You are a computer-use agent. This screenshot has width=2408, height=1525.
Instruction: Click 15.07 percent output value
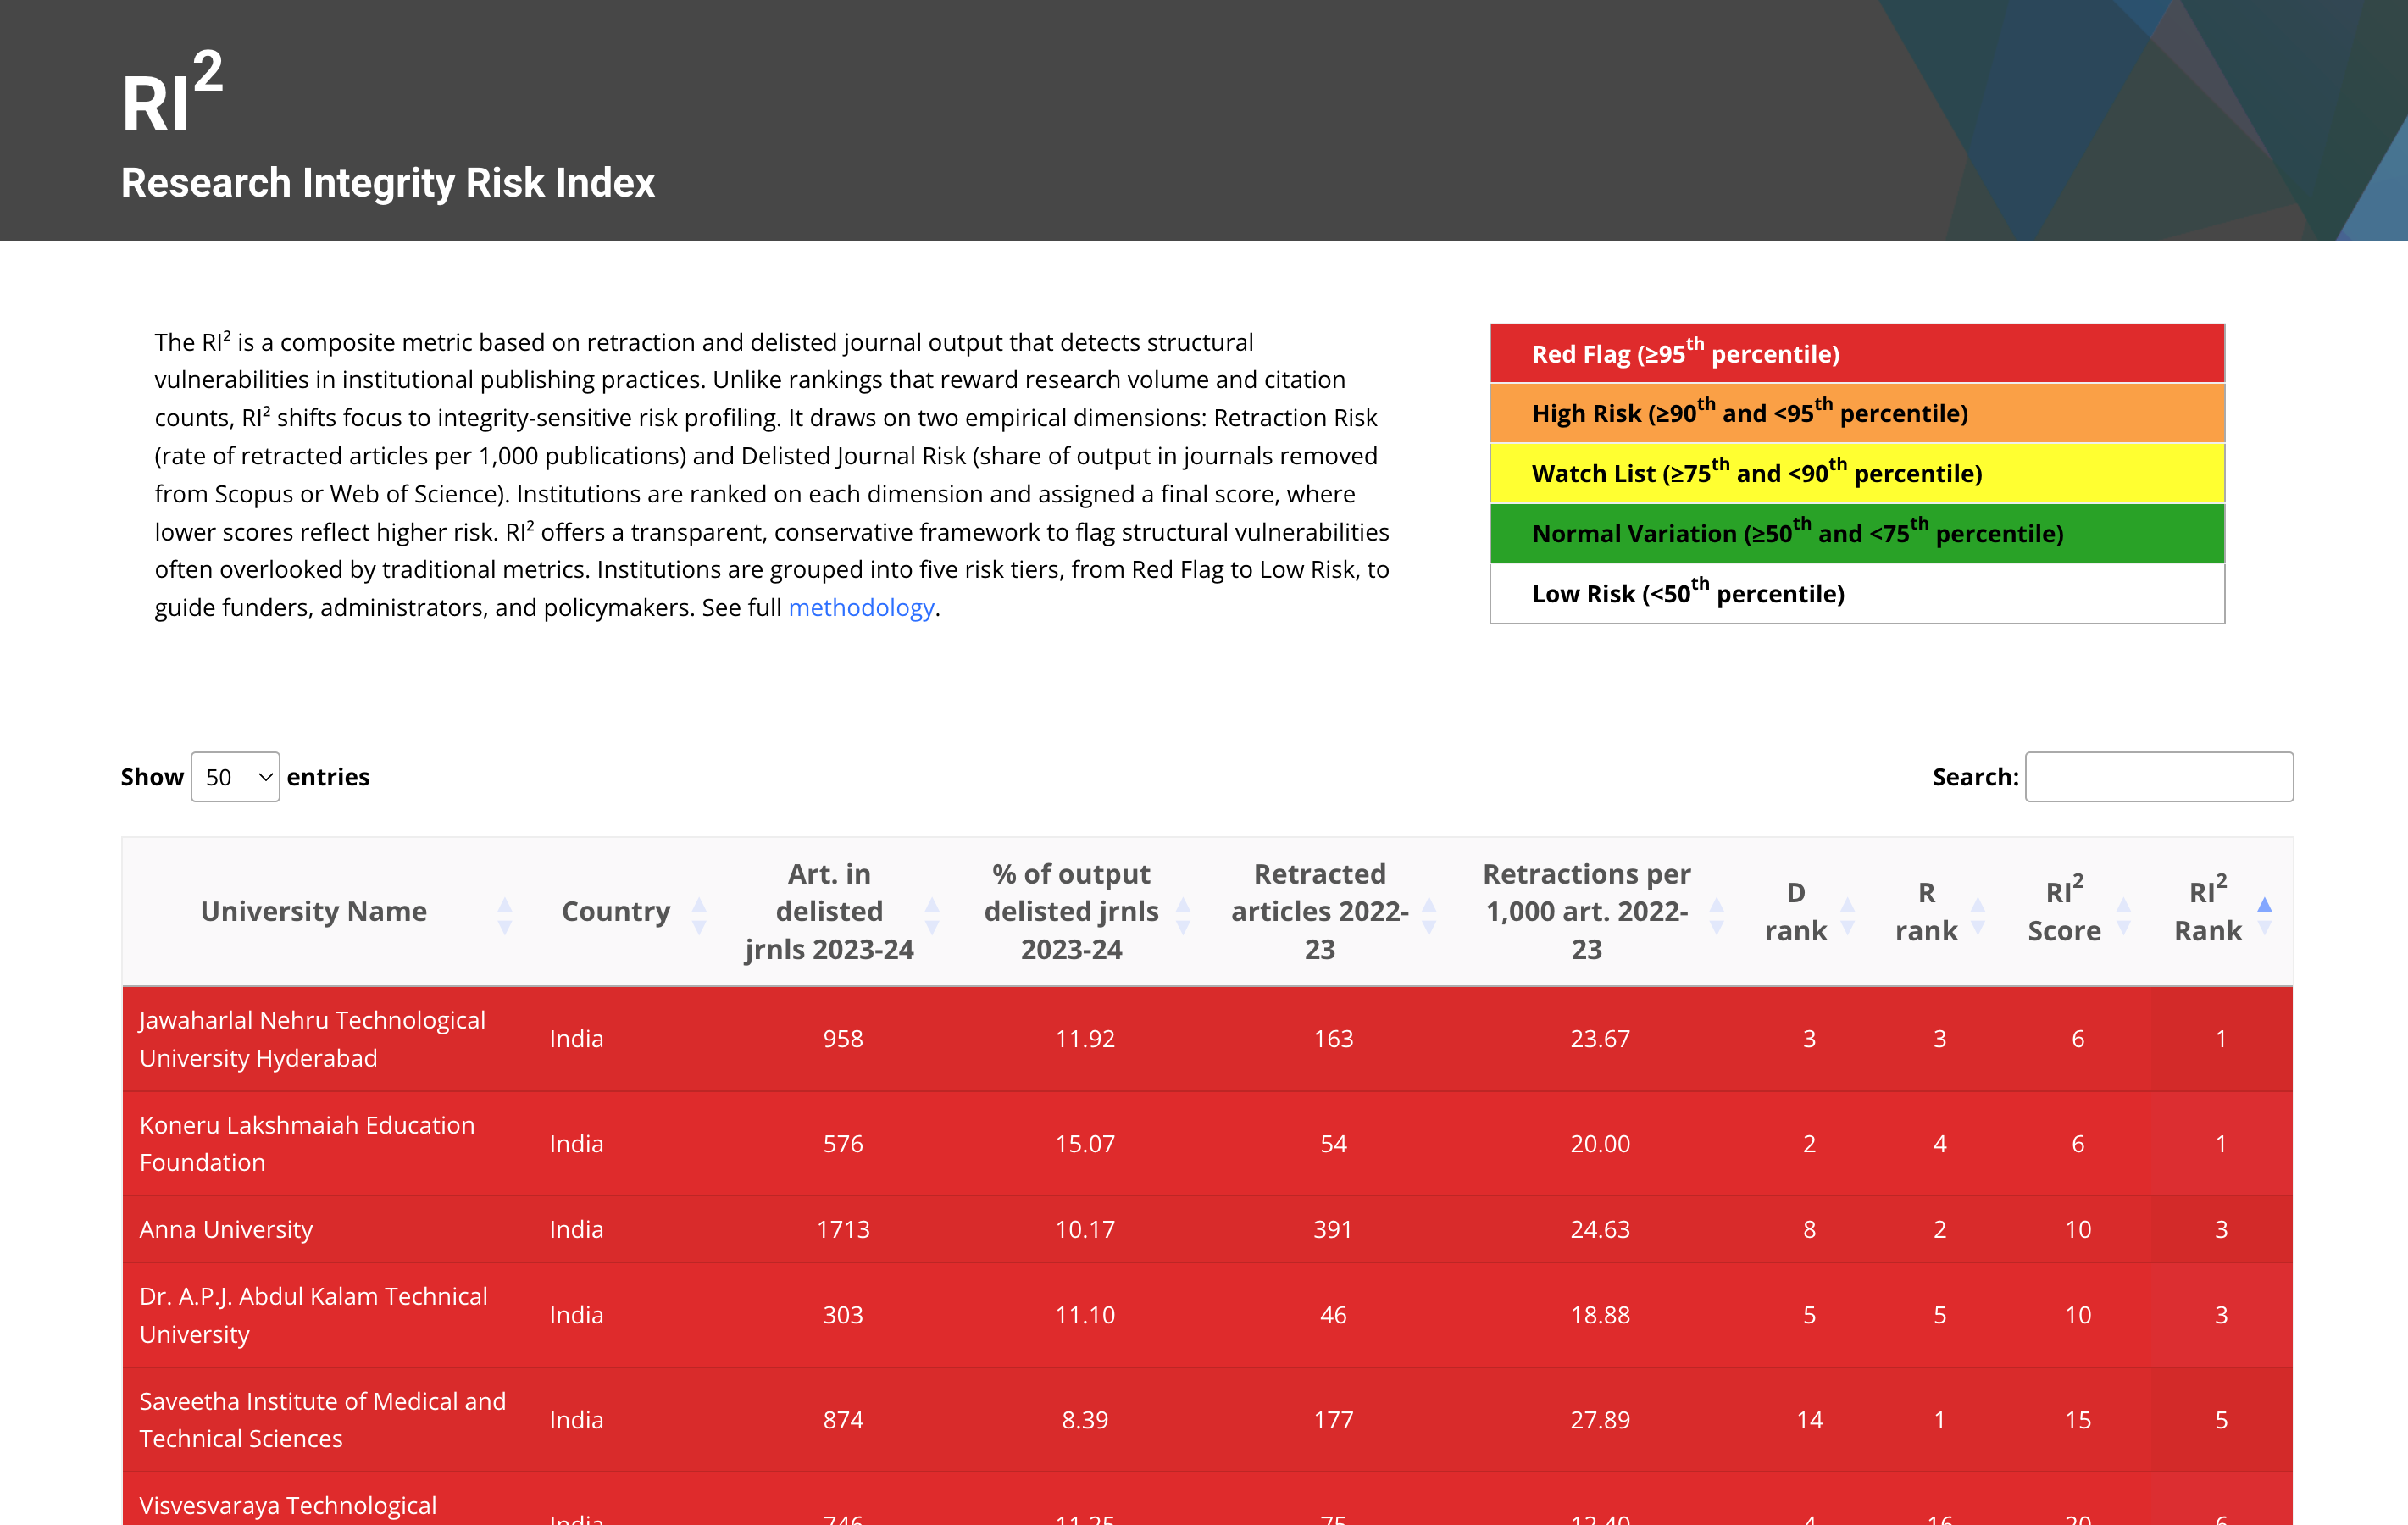(1085, 1143)
